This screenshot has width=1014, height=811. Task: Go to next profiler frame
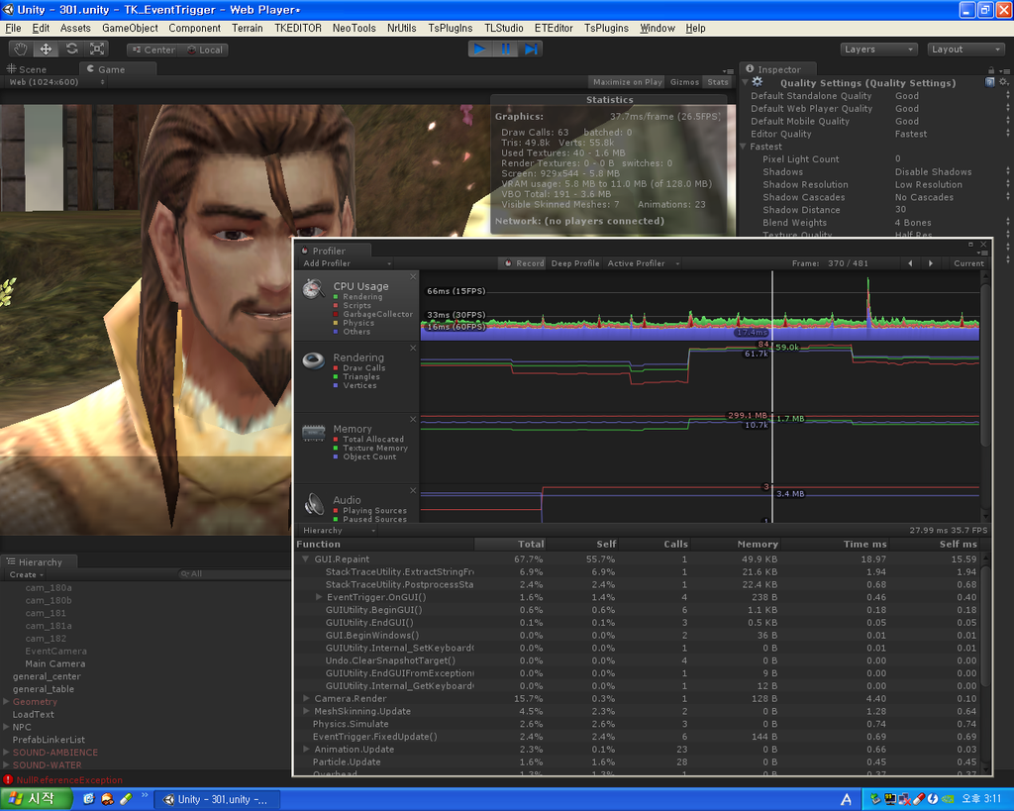[x=931, y=263]
